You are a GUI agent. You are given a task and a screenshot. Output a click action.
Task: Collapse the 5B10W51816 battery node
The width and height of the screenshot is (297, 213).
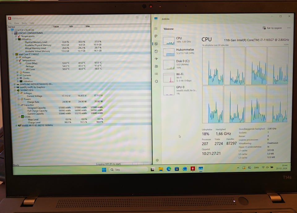15,90
